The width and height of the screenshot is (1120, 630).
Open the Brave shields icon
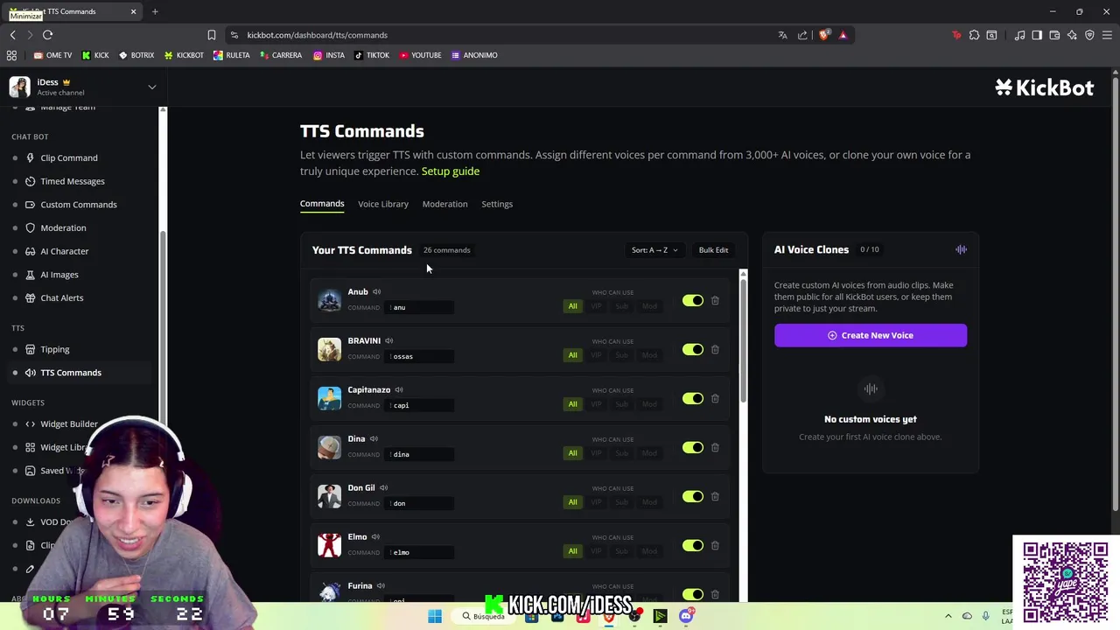(x=823, y=35)
